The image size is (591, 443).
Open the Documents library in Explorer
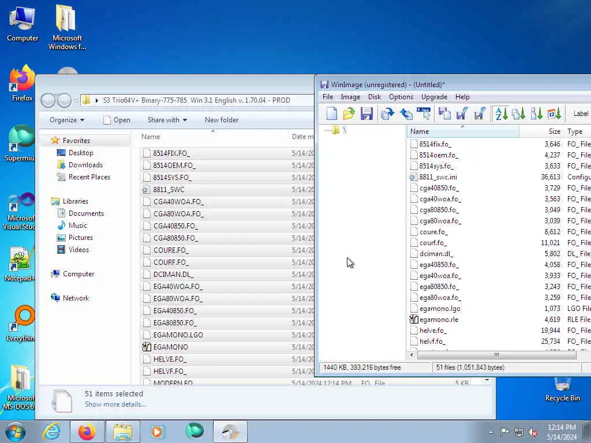tap(86, 213)
